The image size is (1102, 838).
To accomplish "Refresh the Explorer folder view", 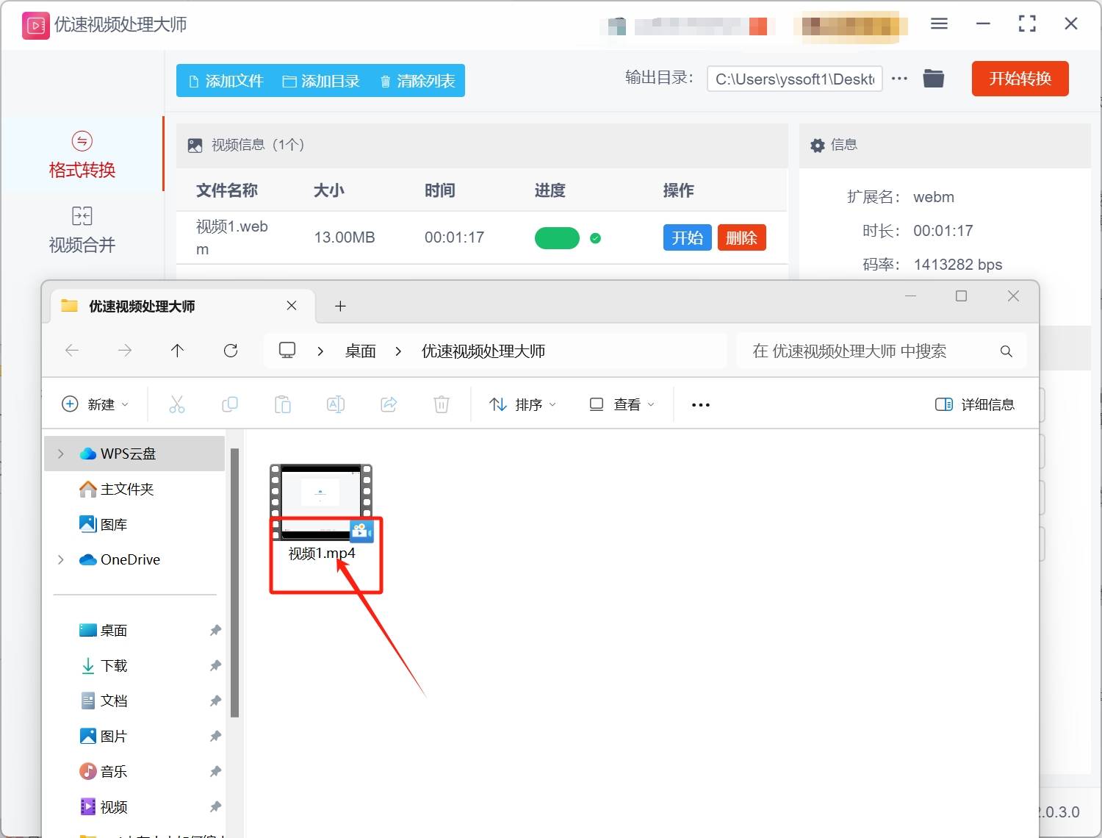I will (231, 351).
